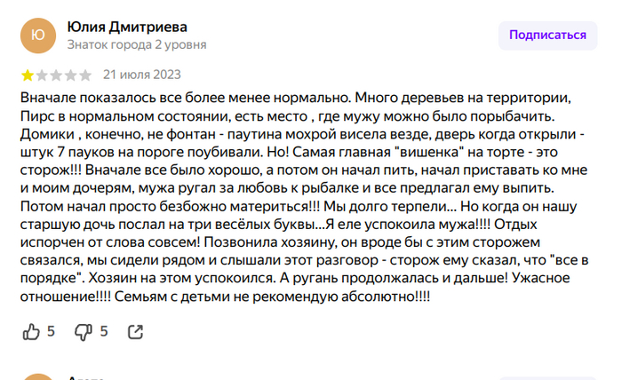The width and height of the screenshot is (622, 380).
Task: Share the review via arrow icon
Action: [135, 332]
